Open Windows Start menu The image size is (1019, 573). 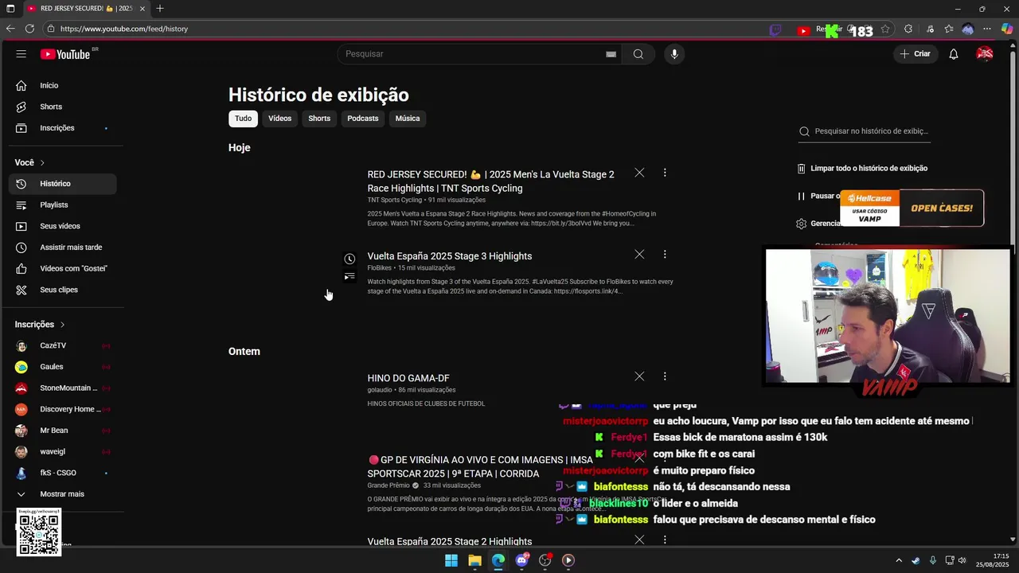451,560
